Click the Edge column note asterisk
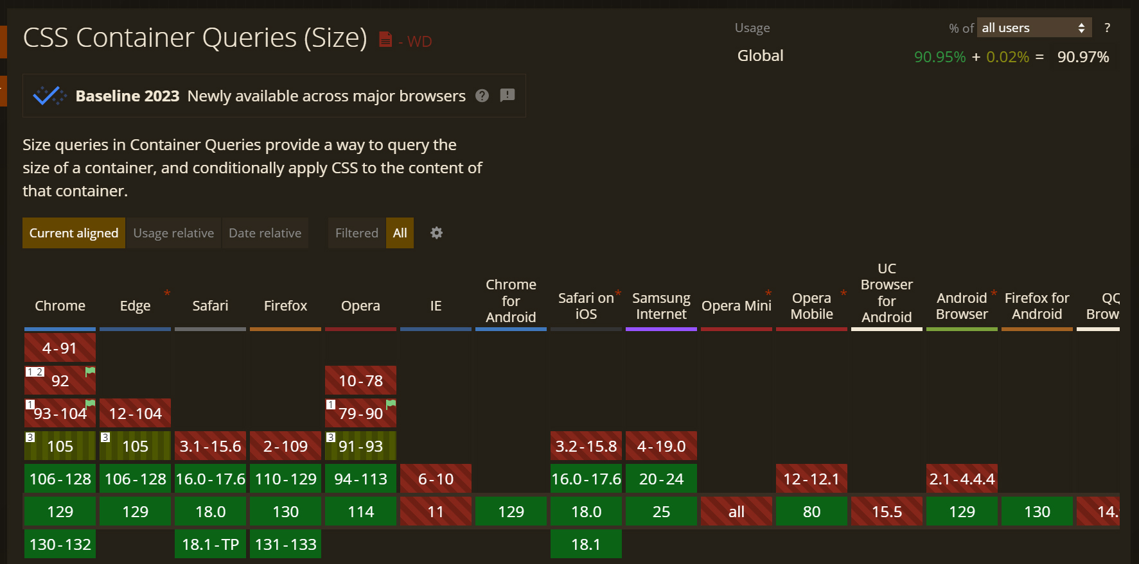Viewport: 1139px width, 564px height. 167,293
